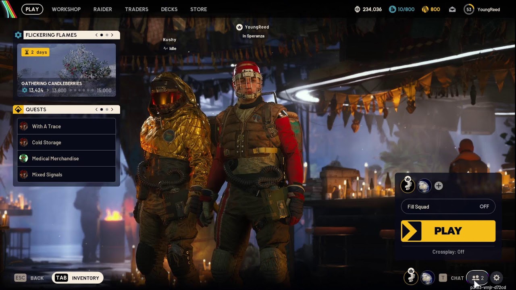516x290 pixels.
Task: Open the WORKSHOP tab
Action: tap(66, 9)
